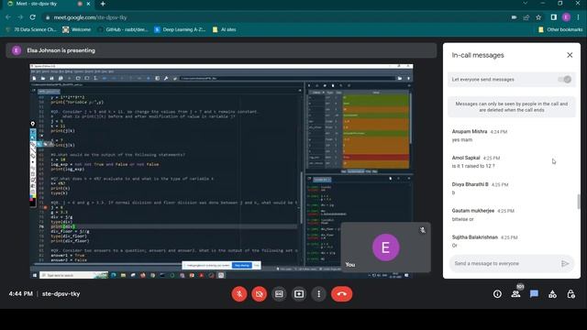587x330 pixels.
Task: Open the three-dot more options in Meet
Action: (319, 294)
